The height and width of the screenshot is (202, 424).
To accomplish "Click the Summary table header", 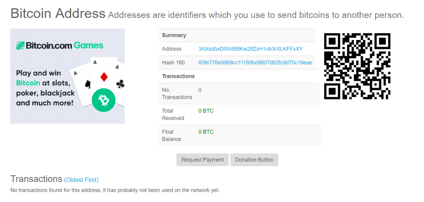I will [174, 35].
